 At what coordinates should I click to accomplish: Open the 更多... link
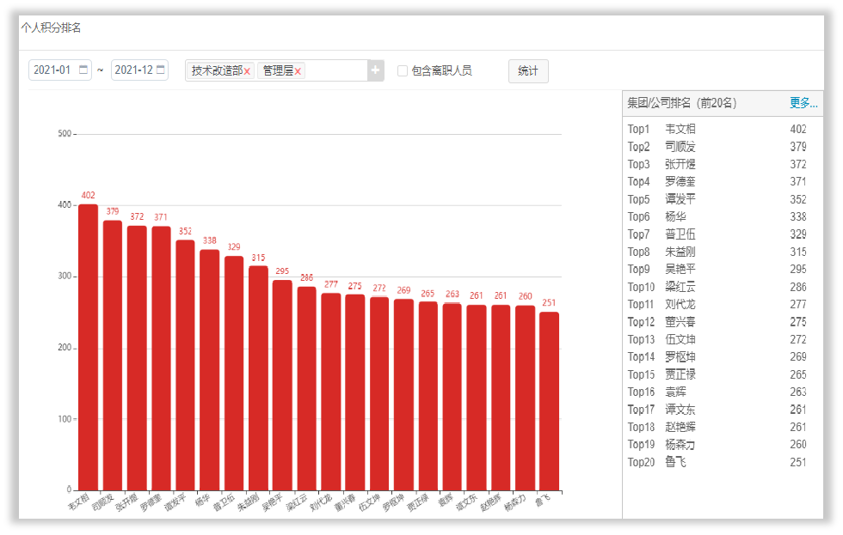[x=803, y=103]
